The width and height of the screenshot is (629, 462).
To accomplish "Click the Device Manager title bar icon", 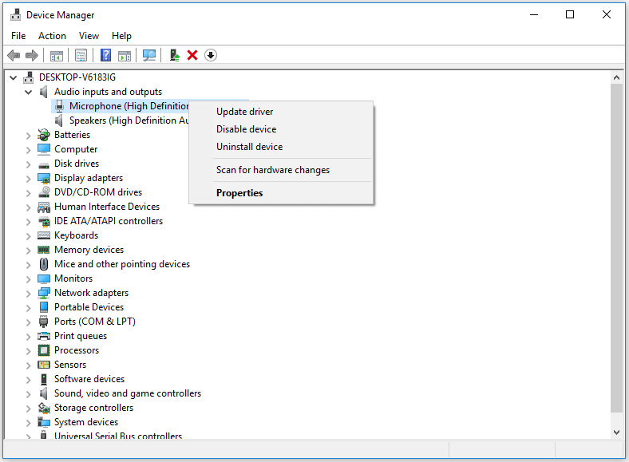I will click(x=16, y=14).
